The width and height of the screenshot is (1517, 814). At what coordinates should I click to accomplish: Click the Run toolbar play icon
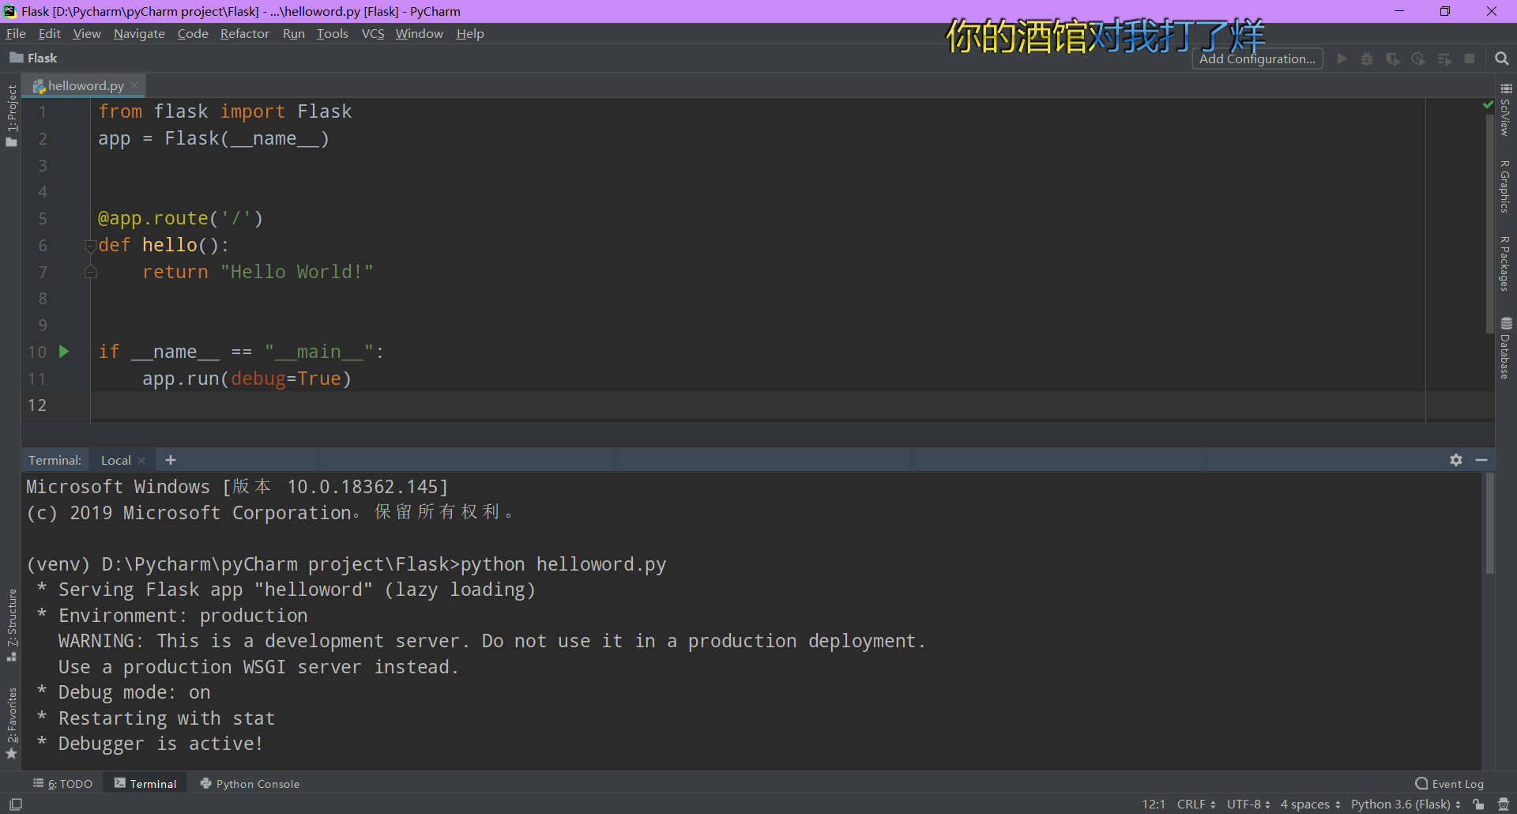1342,58
